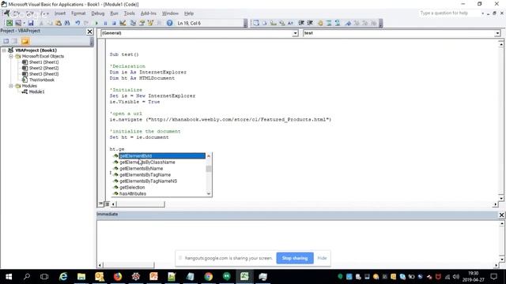Click the Project Explorer toolbar icon
The height and width of the screenshot is (284, 506).
point(133,23)
